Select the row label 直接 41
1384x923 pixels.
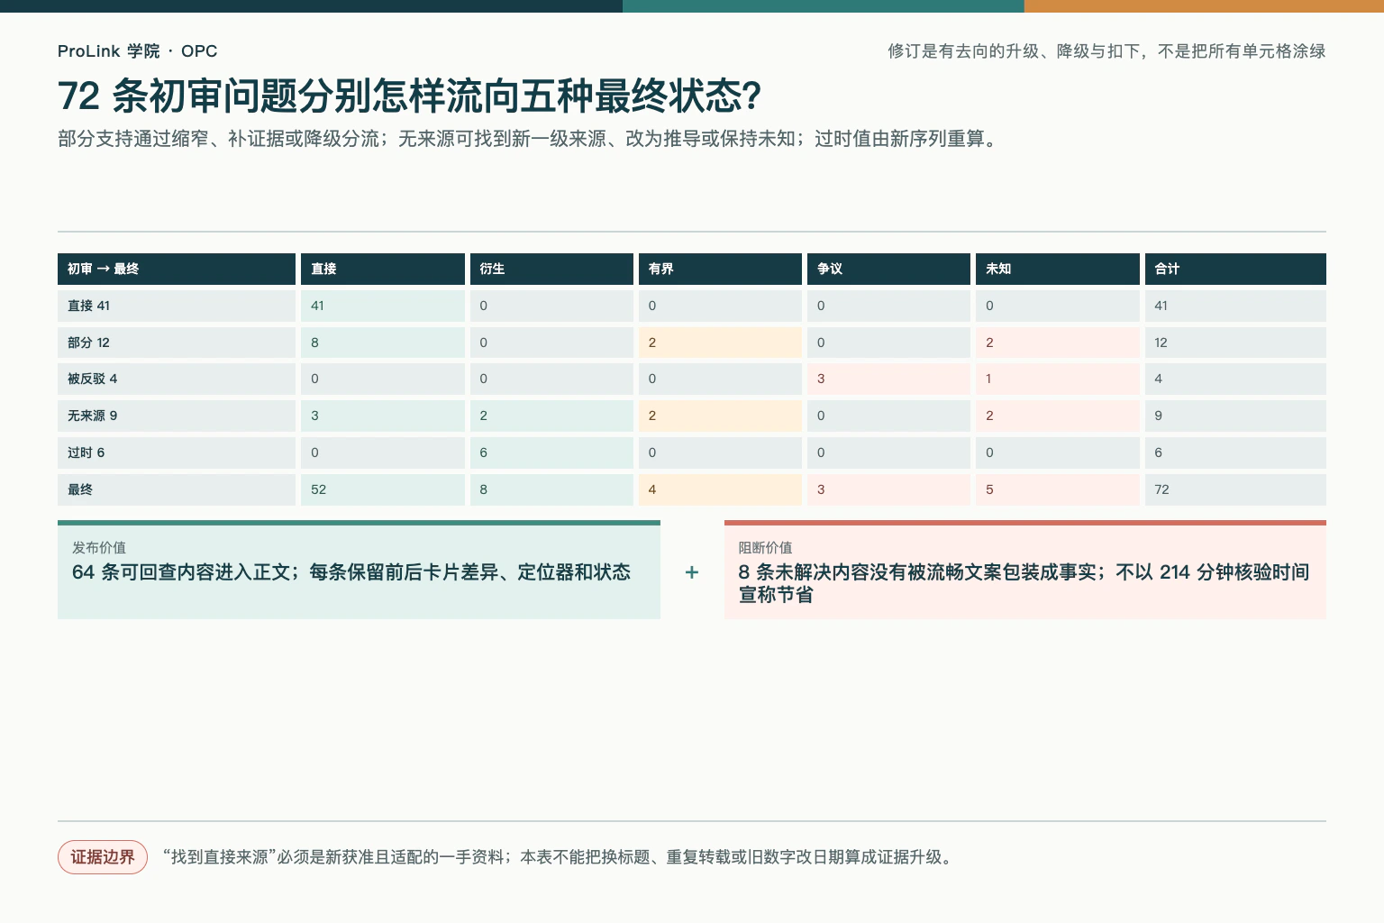point(177,306)
